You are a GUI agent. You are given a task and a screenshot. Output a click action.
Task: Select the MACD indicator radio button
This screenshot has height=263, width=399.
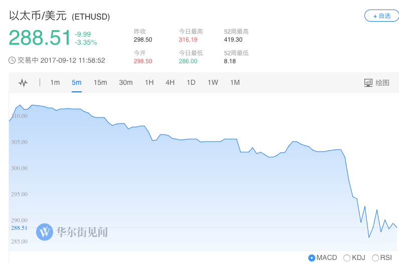point(312,258)
